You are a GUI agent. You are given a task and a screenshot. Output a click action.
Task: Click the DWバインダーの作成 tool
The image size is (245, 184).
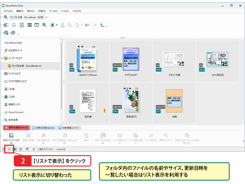pos(11,139)
